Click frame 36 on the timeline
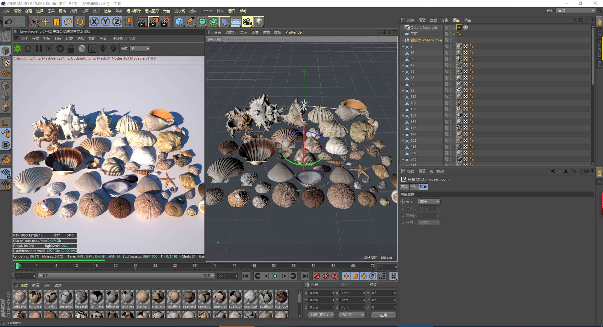The image size is (603, 327). (195, 266)
